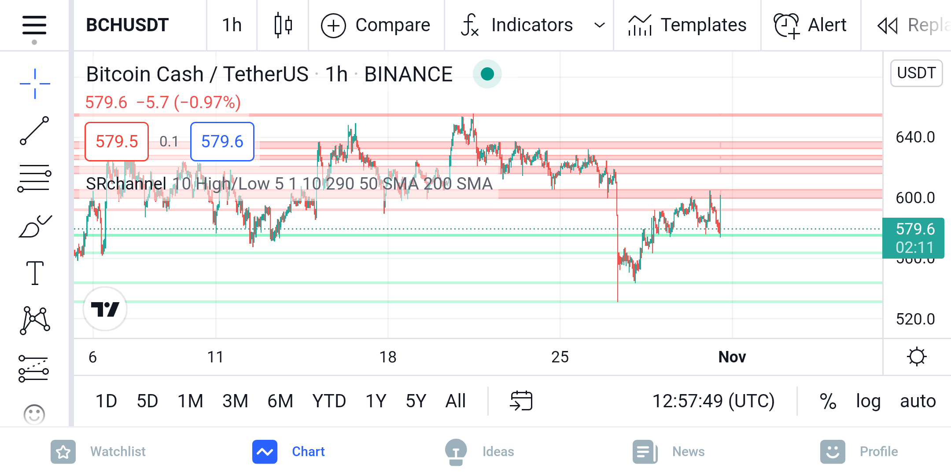Select the trend line drawing tool
Image resolution: width=951 pixels, height=475 pixels.
pos(34,131)
